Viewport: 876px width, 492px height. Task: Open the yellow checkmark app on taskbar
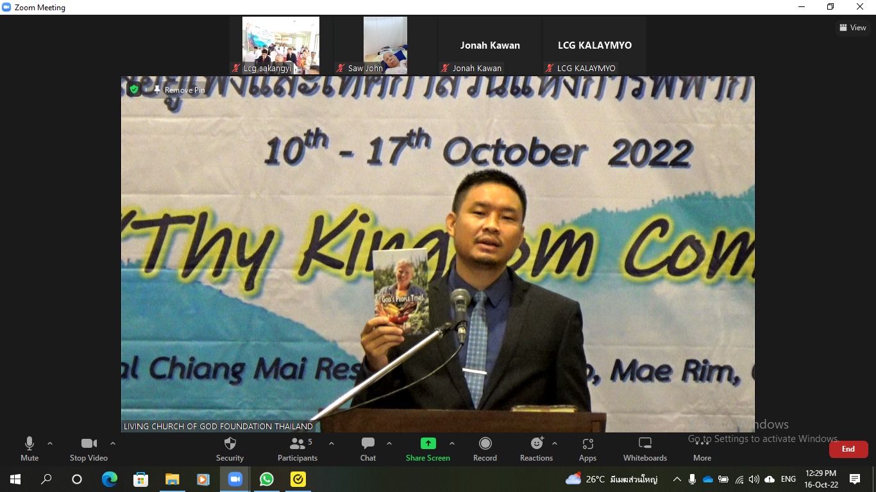298,479
